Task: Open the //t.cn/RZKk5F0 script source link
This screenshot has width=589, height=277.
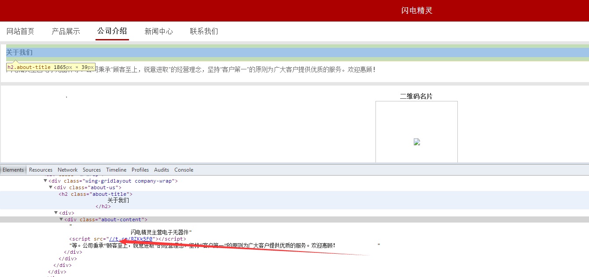Action: tap(131, 239)
